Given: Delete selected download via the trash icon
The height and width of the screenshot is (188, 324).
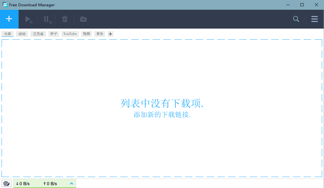Looking at the screenshot, I should pyautogui.click(x=64, y=19).
